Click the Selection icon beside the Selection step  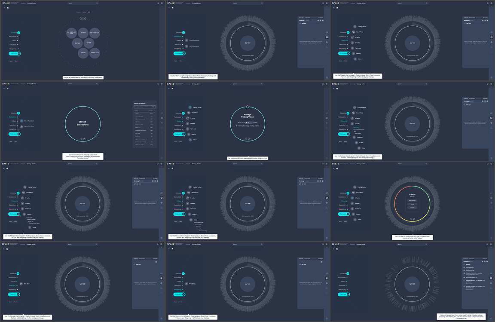(21, 284)
